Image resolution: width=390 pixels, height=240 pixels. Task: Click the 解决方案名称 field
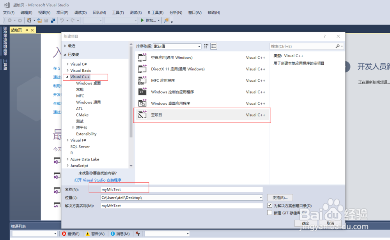pos(182,206)
